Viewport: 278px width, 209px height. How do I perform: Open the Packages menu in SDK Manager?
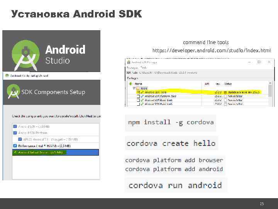coord(132,67)
